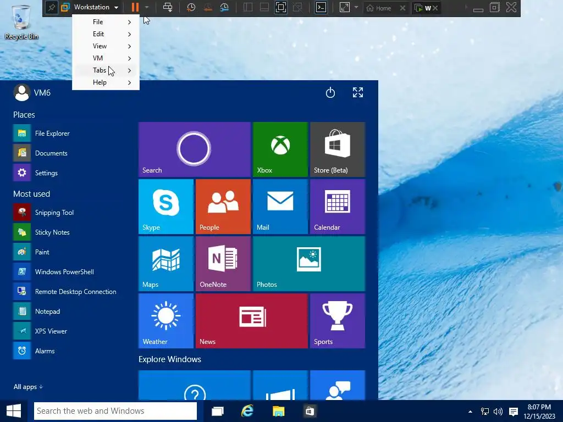Open the View menu entry
The height and width of the screenshot is (422, 563).
(106, 46)
